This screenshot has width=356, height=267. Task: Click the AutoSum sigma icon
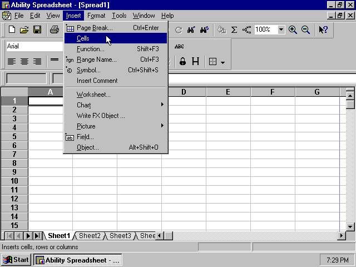(x=234, y=29)
